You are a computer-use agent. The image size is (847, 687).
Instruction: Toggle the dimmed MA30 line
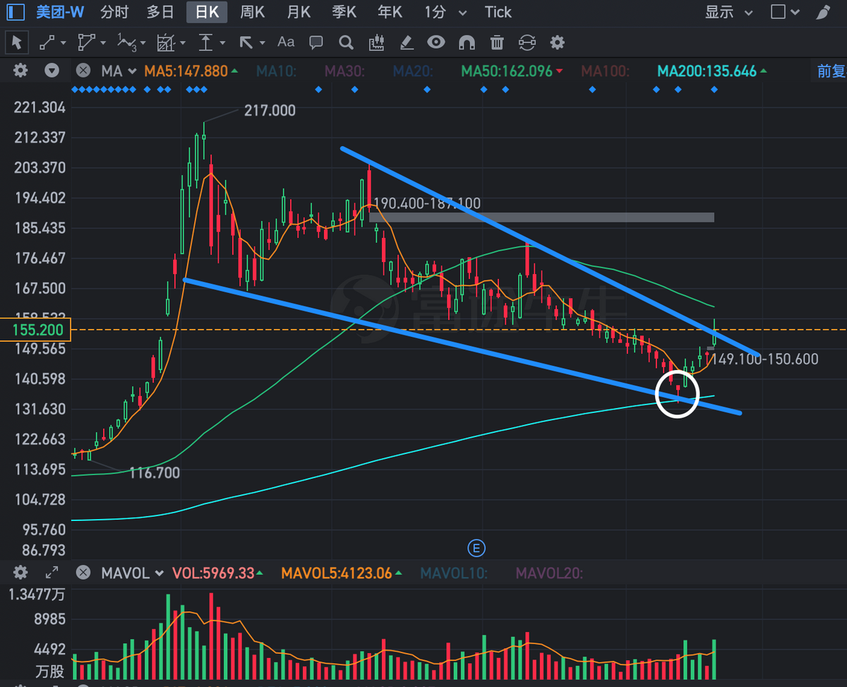click(345, 71)
